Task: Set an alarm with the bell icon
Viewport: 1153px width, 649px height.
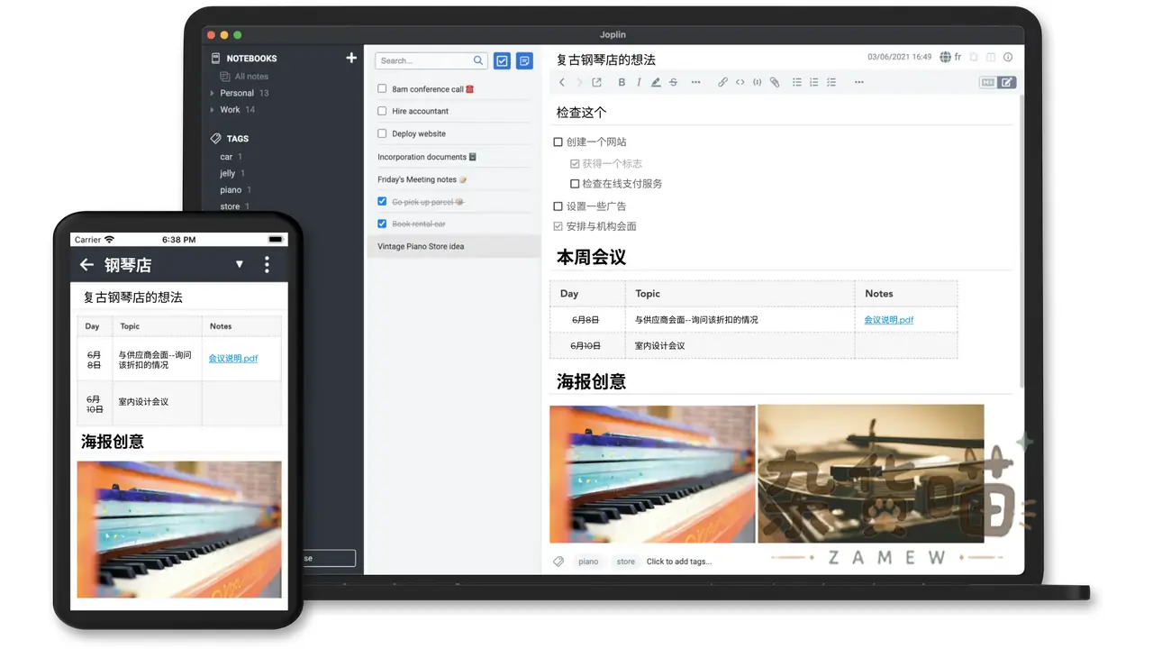Action: click(973, 57)
